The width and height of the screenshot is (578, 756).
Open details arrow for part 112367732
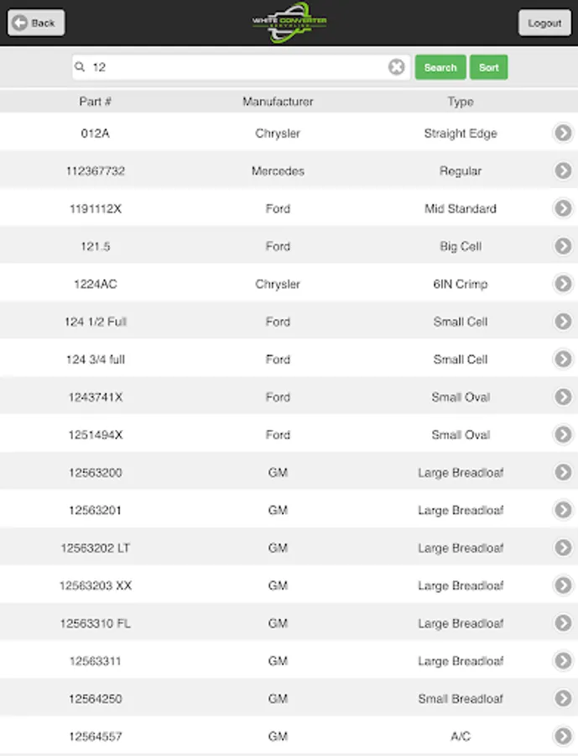[x=563, y=171]
